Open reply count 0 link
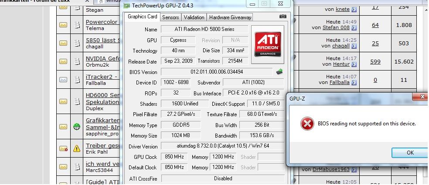Image resolution: width=429 pixels, height=185 pixels. pos(375,80)
